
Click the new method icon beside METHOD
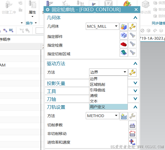click(124, 116)
